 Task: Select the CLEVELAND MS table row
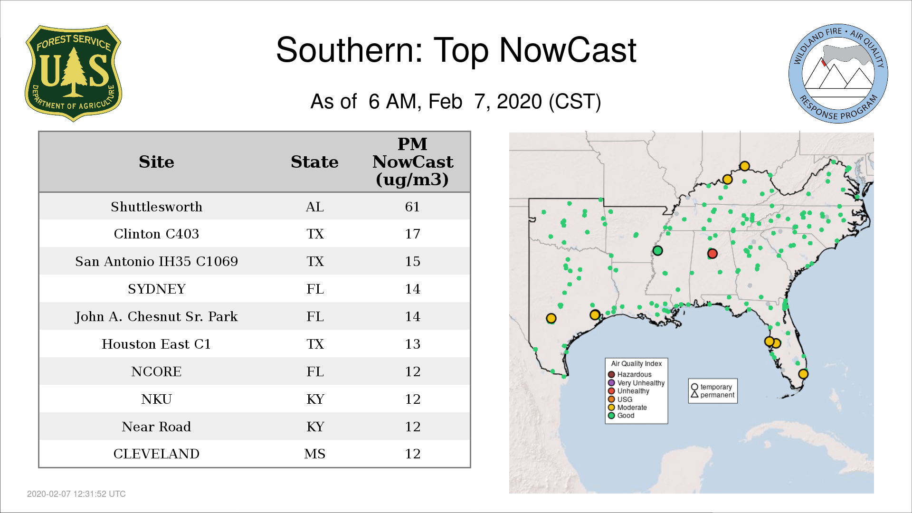157,454
